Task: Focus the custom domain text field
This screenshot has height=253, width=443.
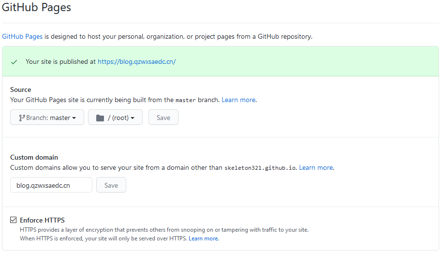Action: click(51, 185)
